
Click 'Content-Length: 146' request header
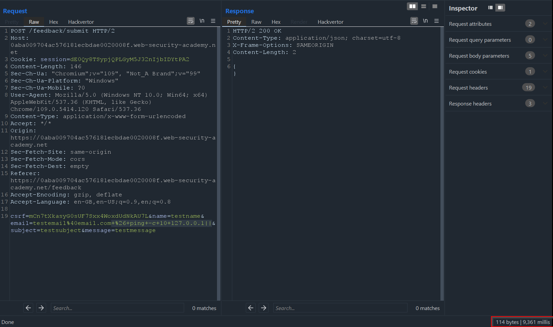pos(46,66)
